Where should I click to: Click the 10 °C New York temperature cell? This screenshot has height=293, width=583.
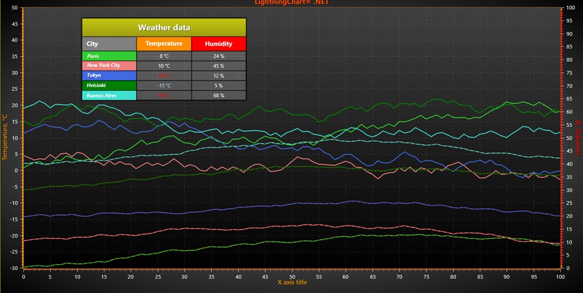coord(164,66)
